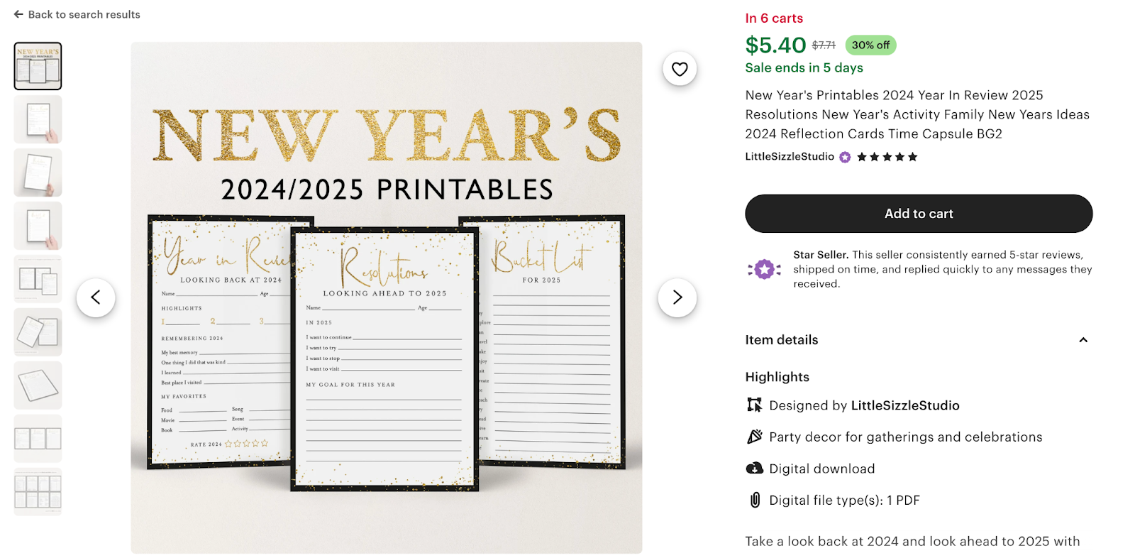This screenshot has width=1135, height=558.
Task: Open the Year in Review card thumbnail
Action: (38, 119)
